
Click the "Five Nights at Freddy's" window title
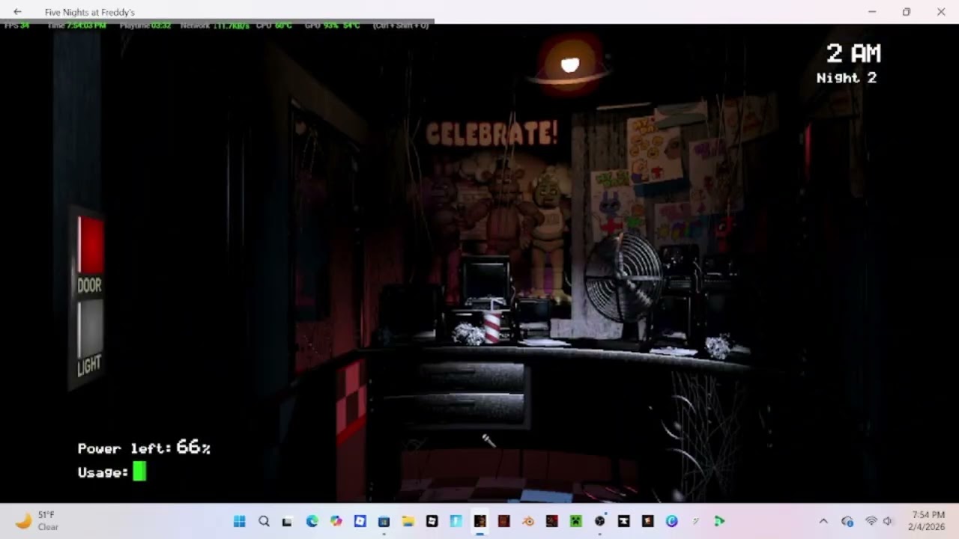[89, 13]
